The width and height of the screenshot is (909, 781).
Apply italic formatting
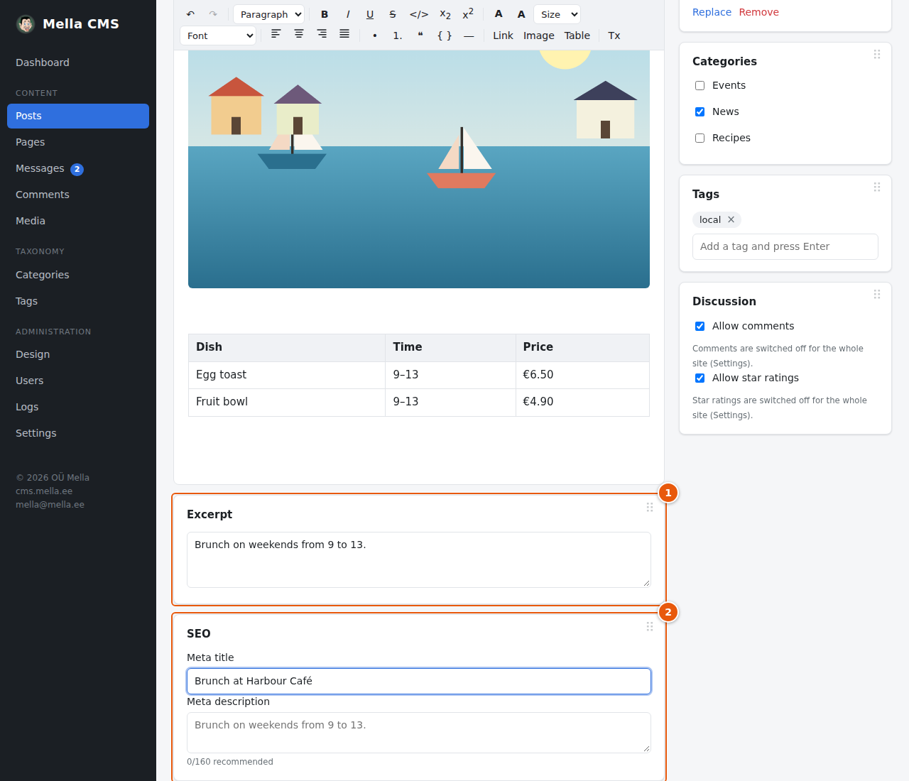(x=347, y=14)
